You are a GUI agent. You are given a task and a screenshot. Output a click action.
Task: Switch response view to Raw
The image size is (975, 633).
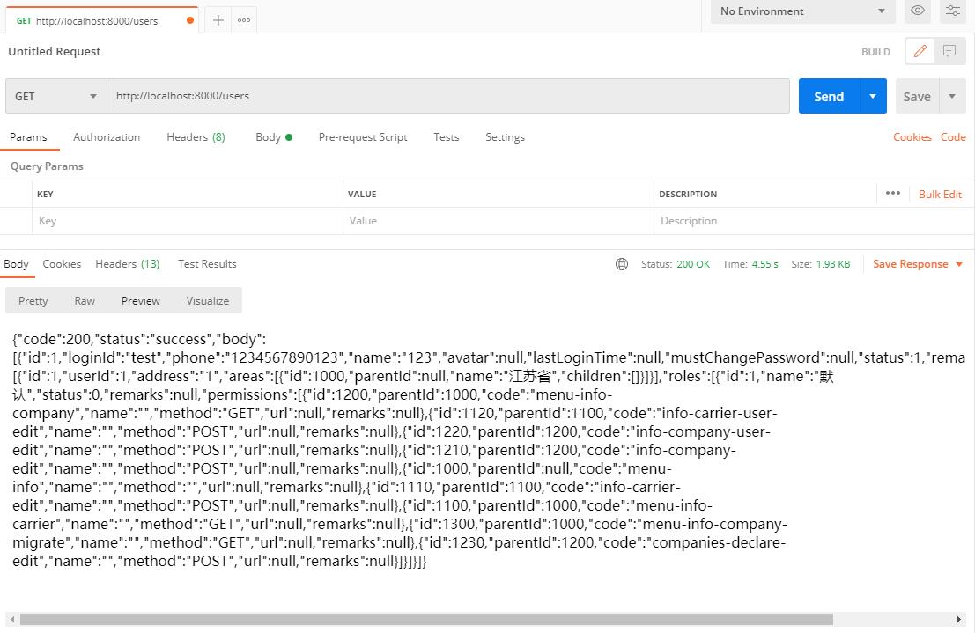85,301
